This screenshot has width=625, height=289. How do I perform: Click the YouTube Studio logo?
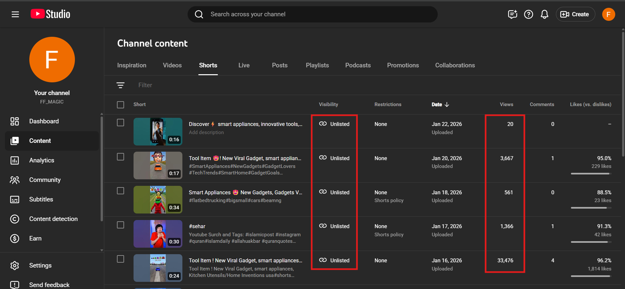(x=50, y=14)
